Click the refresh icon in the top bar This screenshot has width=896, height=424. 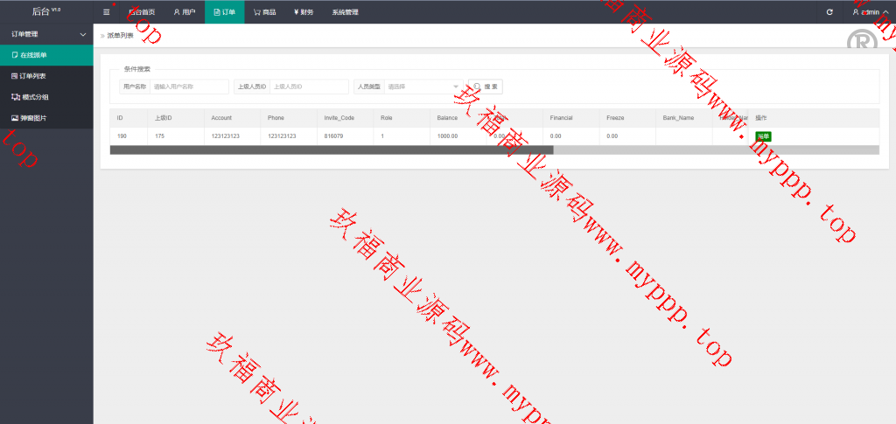[x=829, y=12]
